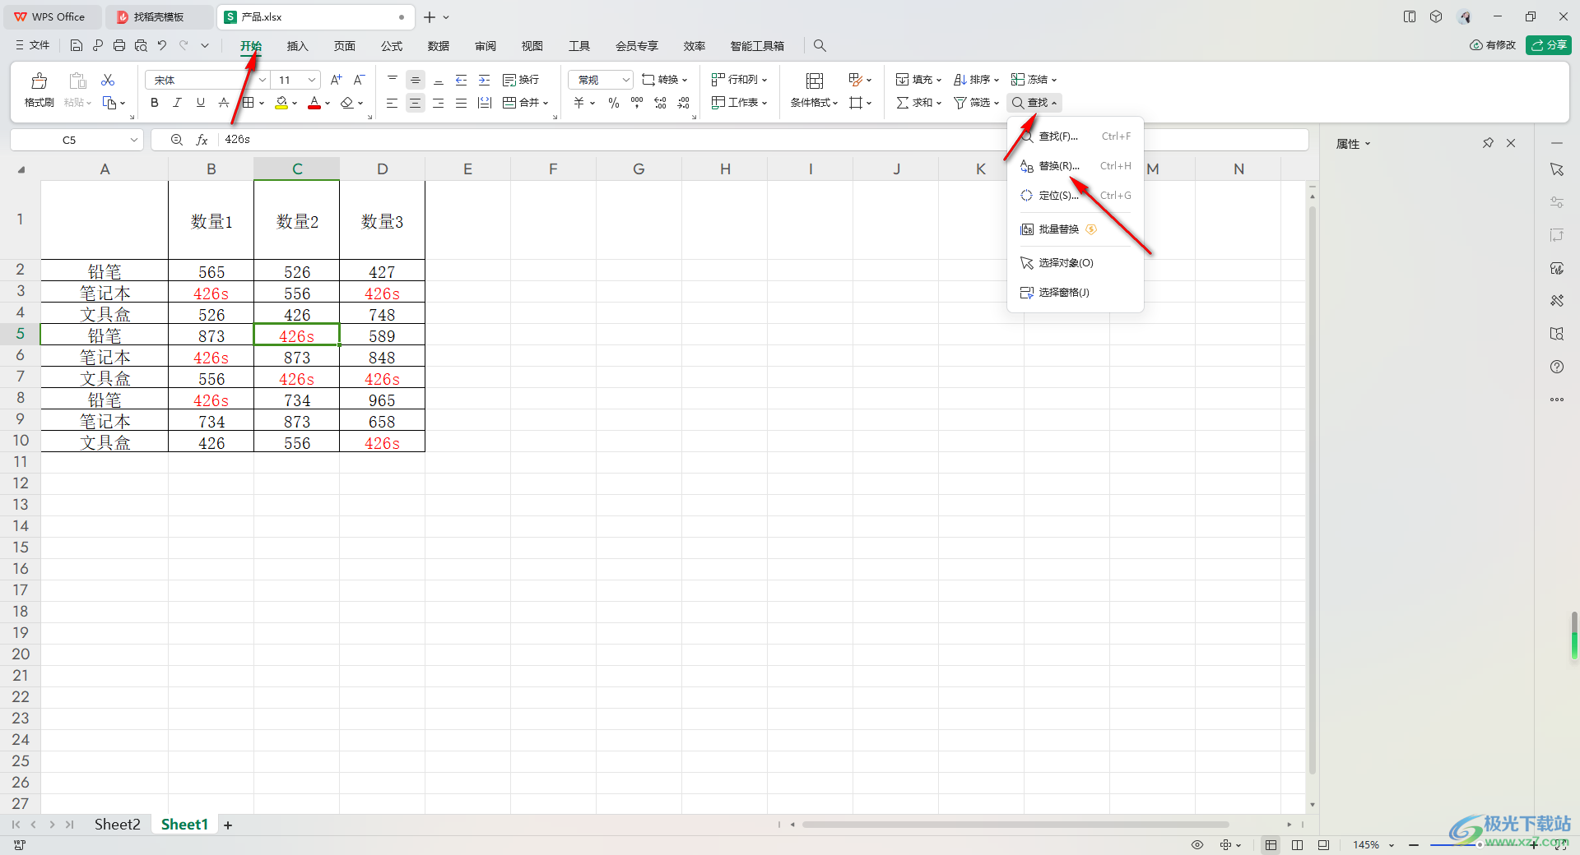Click the selection arrow sidebar icon

click(x=1557, y=169)
